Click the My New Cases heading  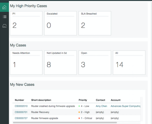pos(22,84)
